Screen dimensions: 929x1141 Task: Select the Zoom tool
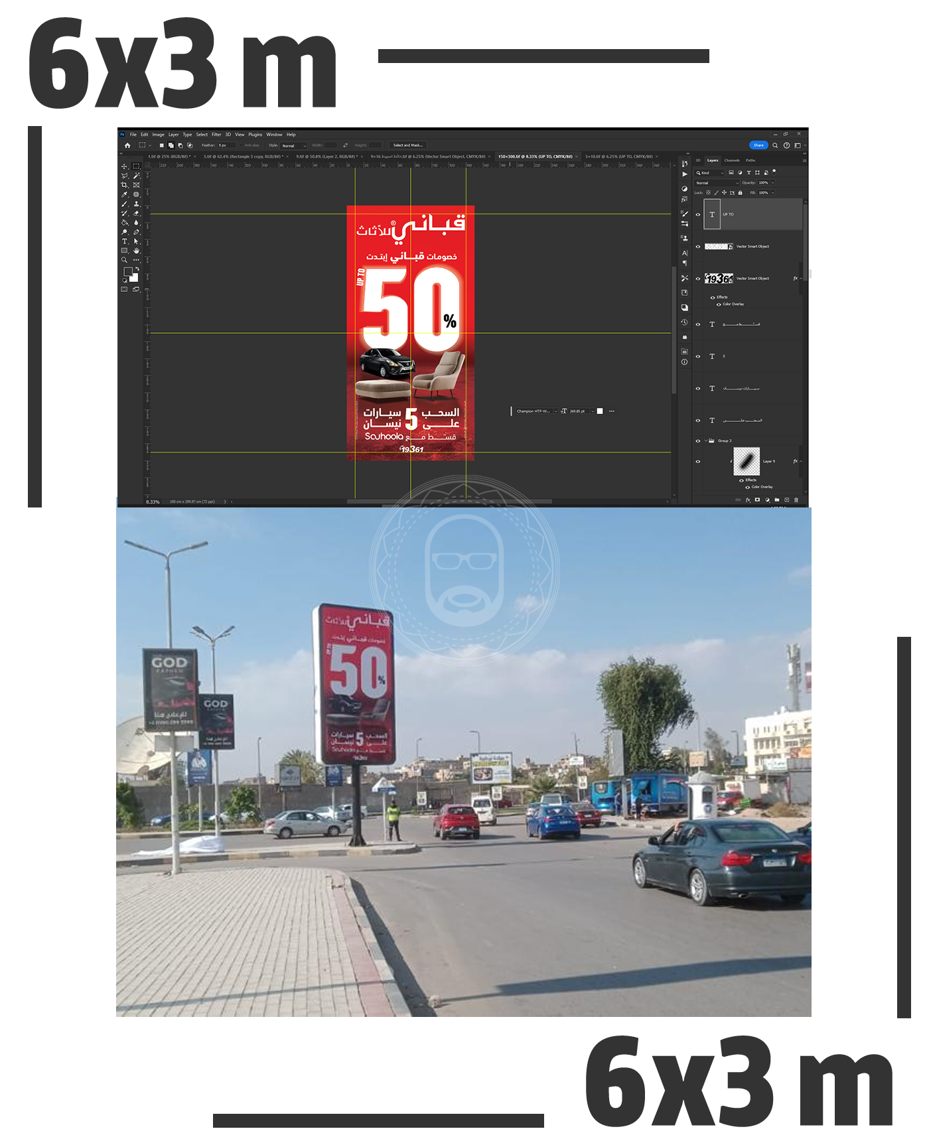pyautogui.click(x=124, y=260)
